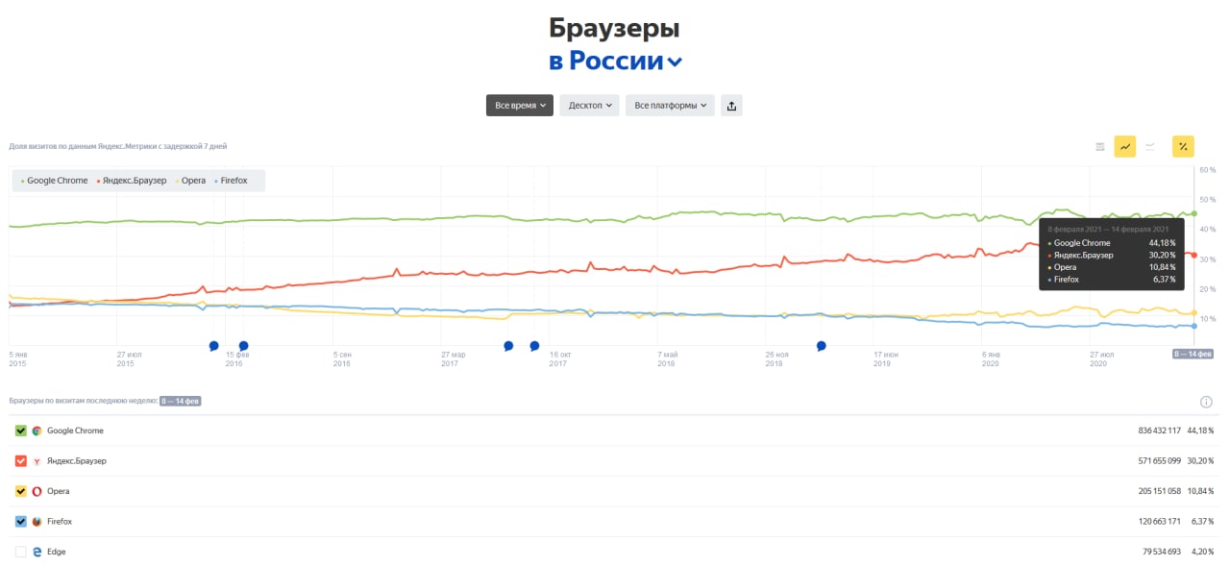Click the event marker after 27 мар 2017
The width and height of the screenshot is (1230, 566).
click(508, 346)
